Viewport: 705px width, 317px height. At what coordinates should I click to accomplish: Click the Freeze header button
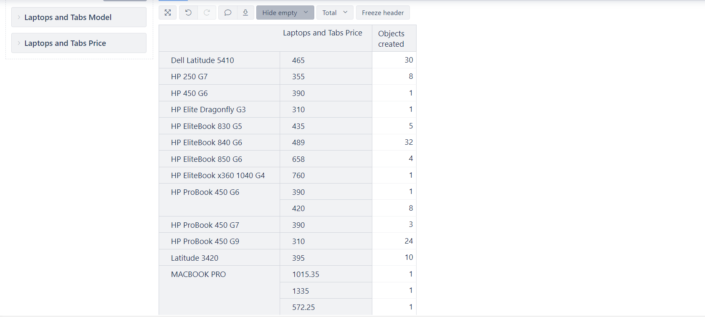(383, 13)
